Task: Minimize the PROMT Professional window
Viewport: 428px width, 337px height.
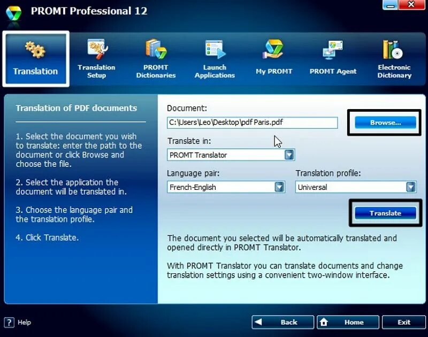Action: tap(390, 5)
